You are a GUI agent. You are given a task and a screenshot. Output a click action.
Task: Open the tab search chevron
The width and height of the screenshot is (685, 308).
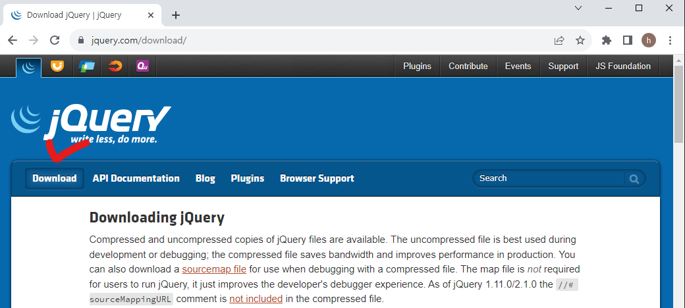pos(578,8)
